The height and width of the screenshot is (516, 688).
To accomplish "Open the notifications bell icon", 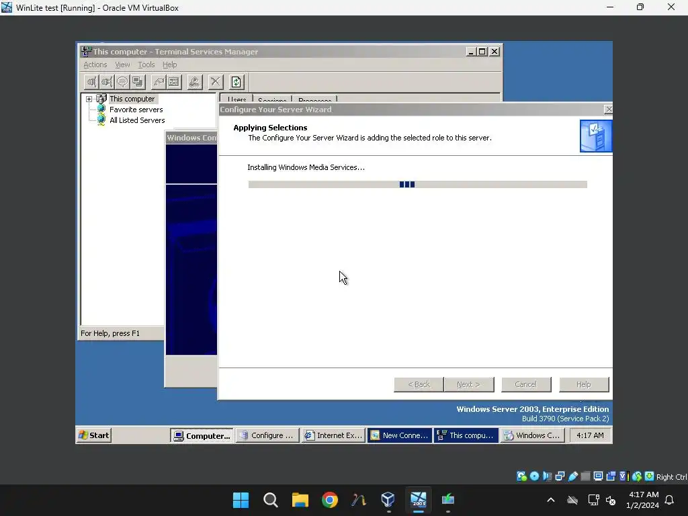I will click(670, 500).
